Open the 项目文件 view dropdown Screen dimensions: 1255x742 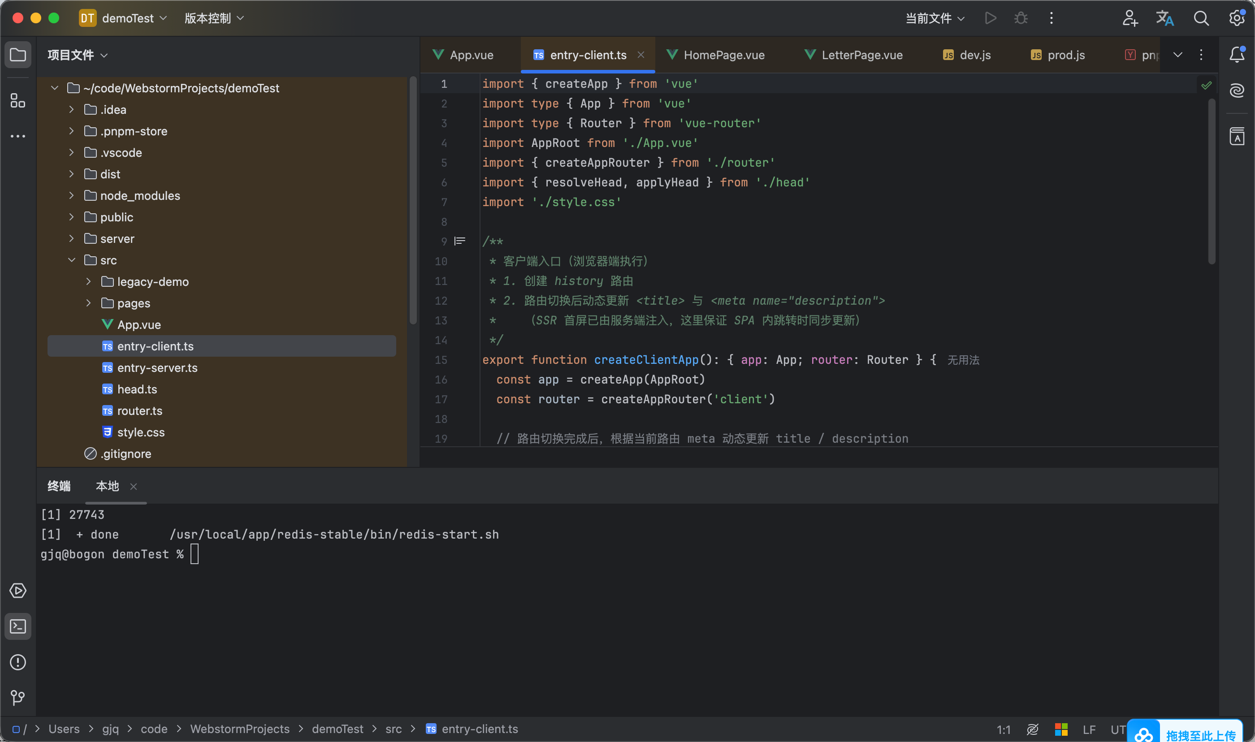[78, 55]
